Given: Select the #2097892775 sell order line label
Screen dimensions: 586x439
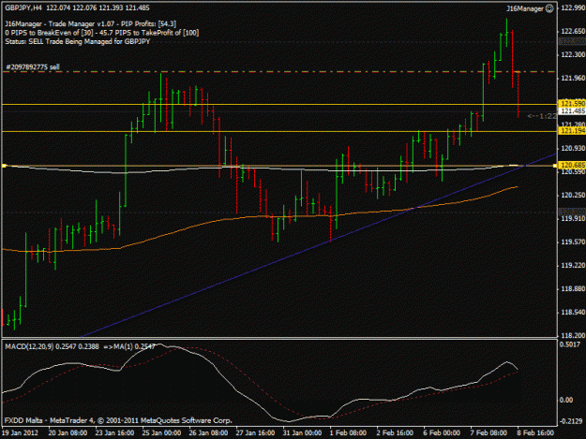Looking at the screenshot, I should point(33,67).
